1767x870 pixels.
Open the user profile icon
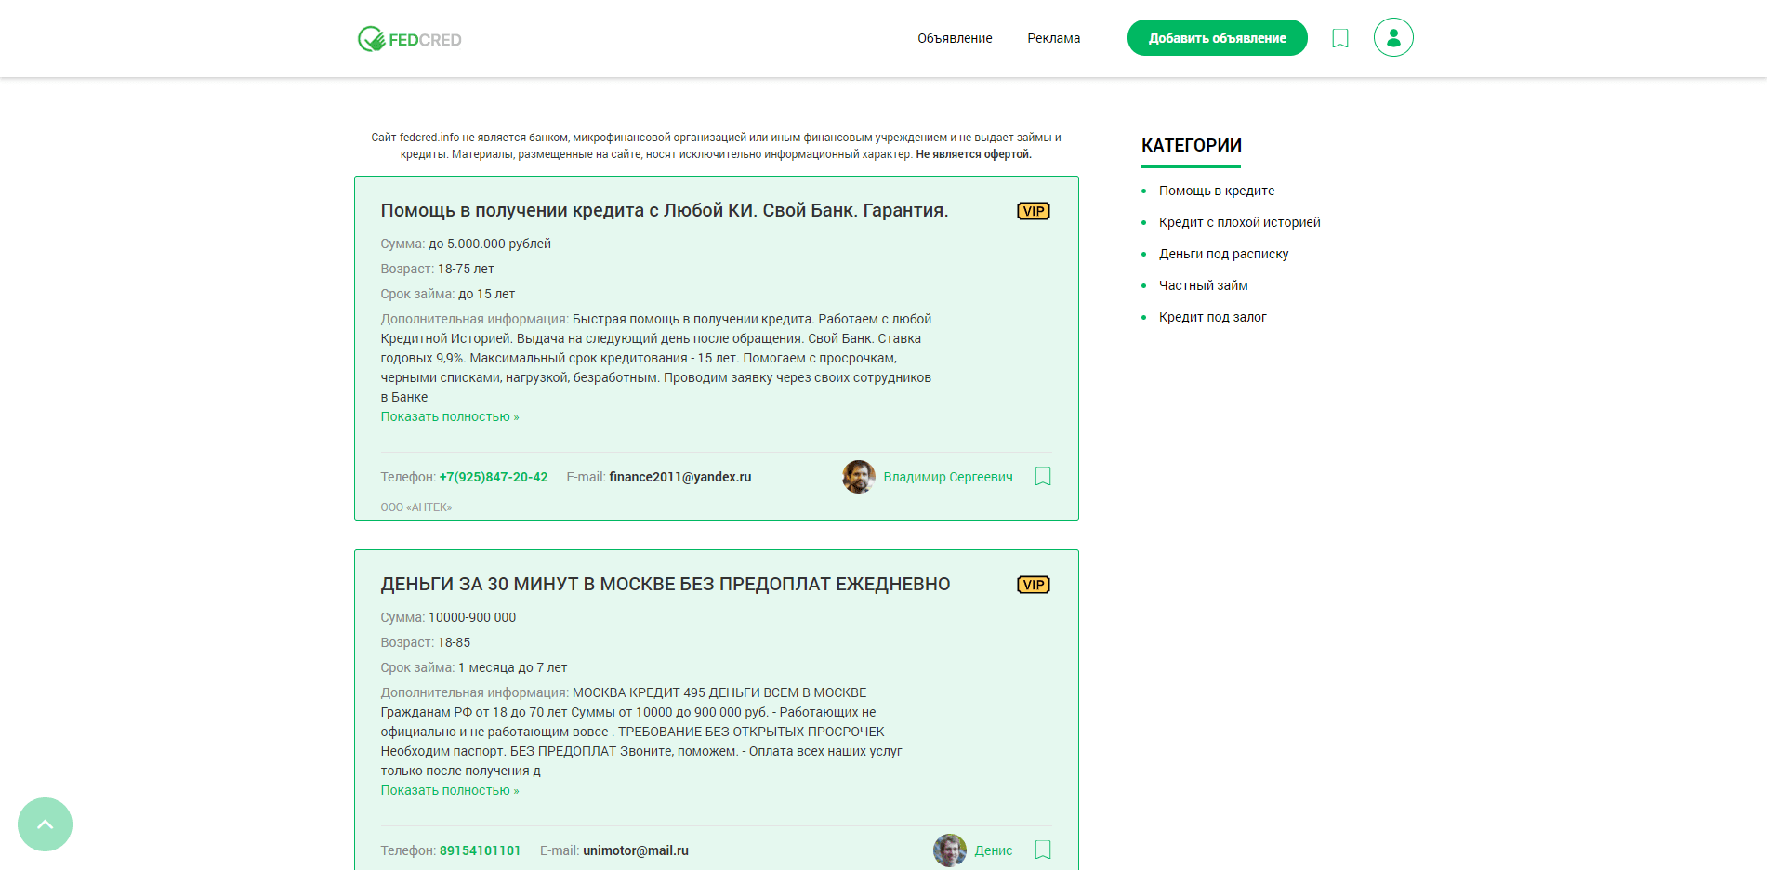[1392, 38]
